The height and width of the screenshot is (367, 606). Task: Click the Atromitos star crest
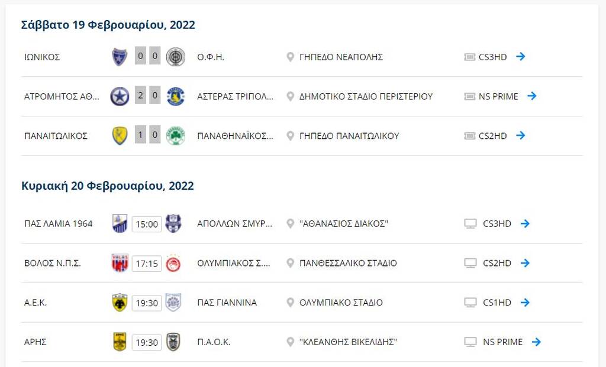[120, 96]
